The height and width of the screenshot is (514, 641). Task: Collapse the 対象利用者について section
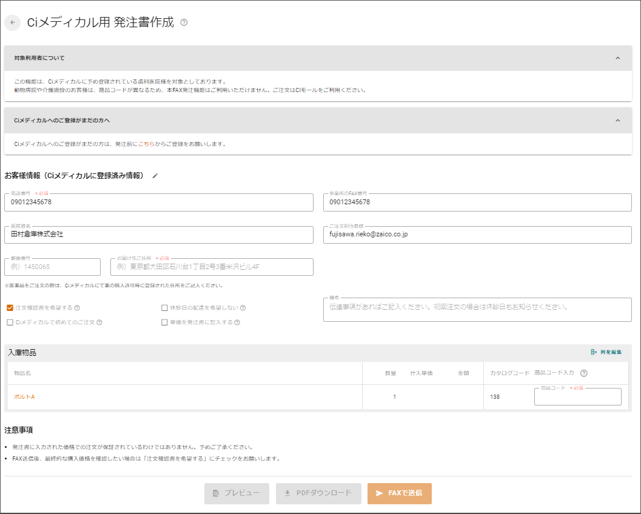(618, 58)
